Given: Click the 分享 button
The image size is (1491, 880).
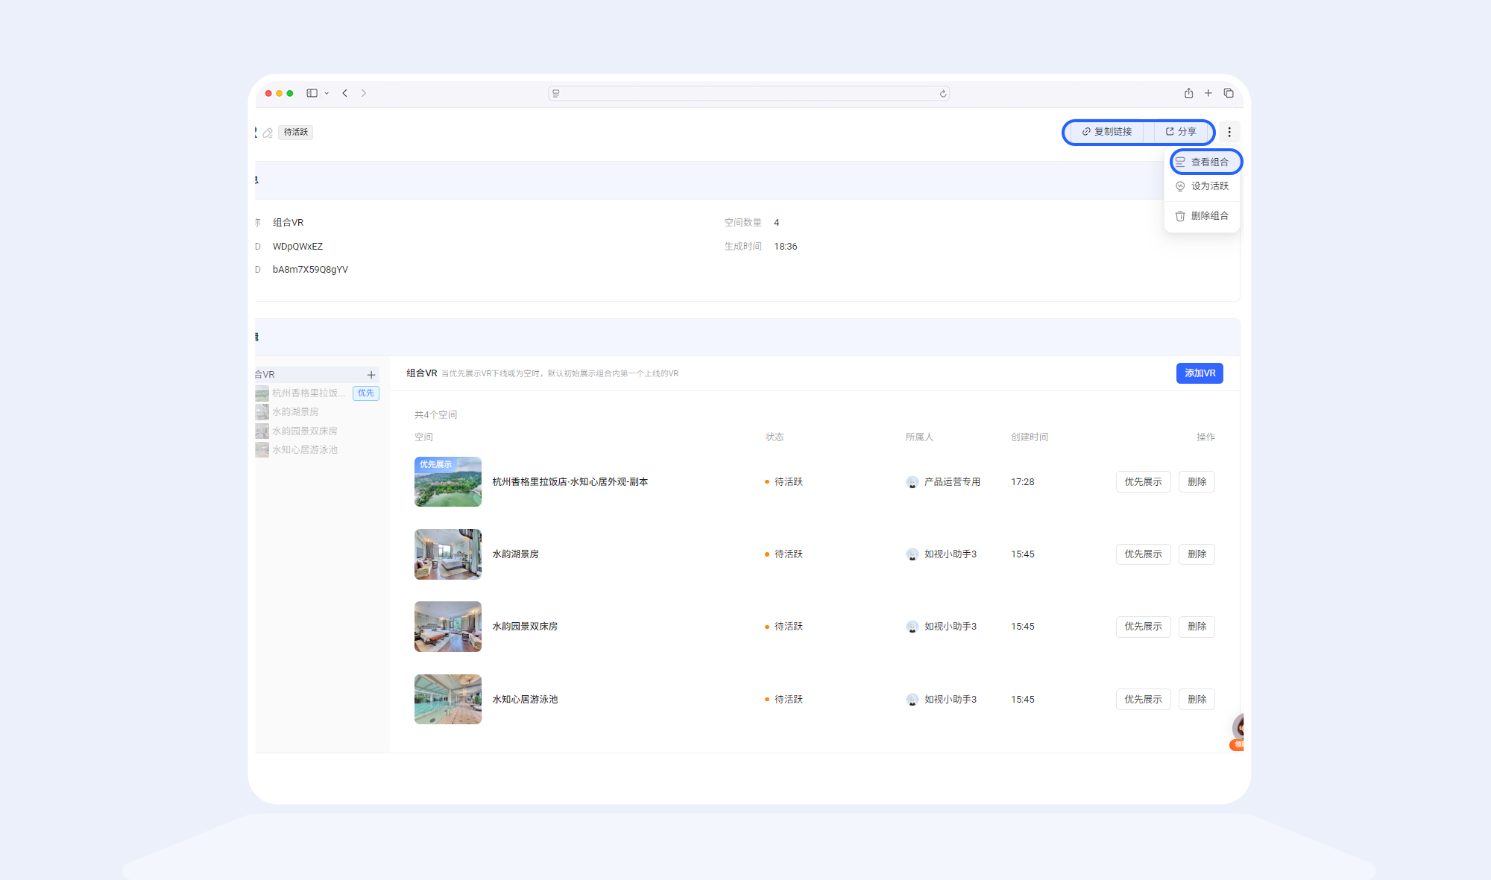Looking at the screenshot, I should tap(1180, 132).
